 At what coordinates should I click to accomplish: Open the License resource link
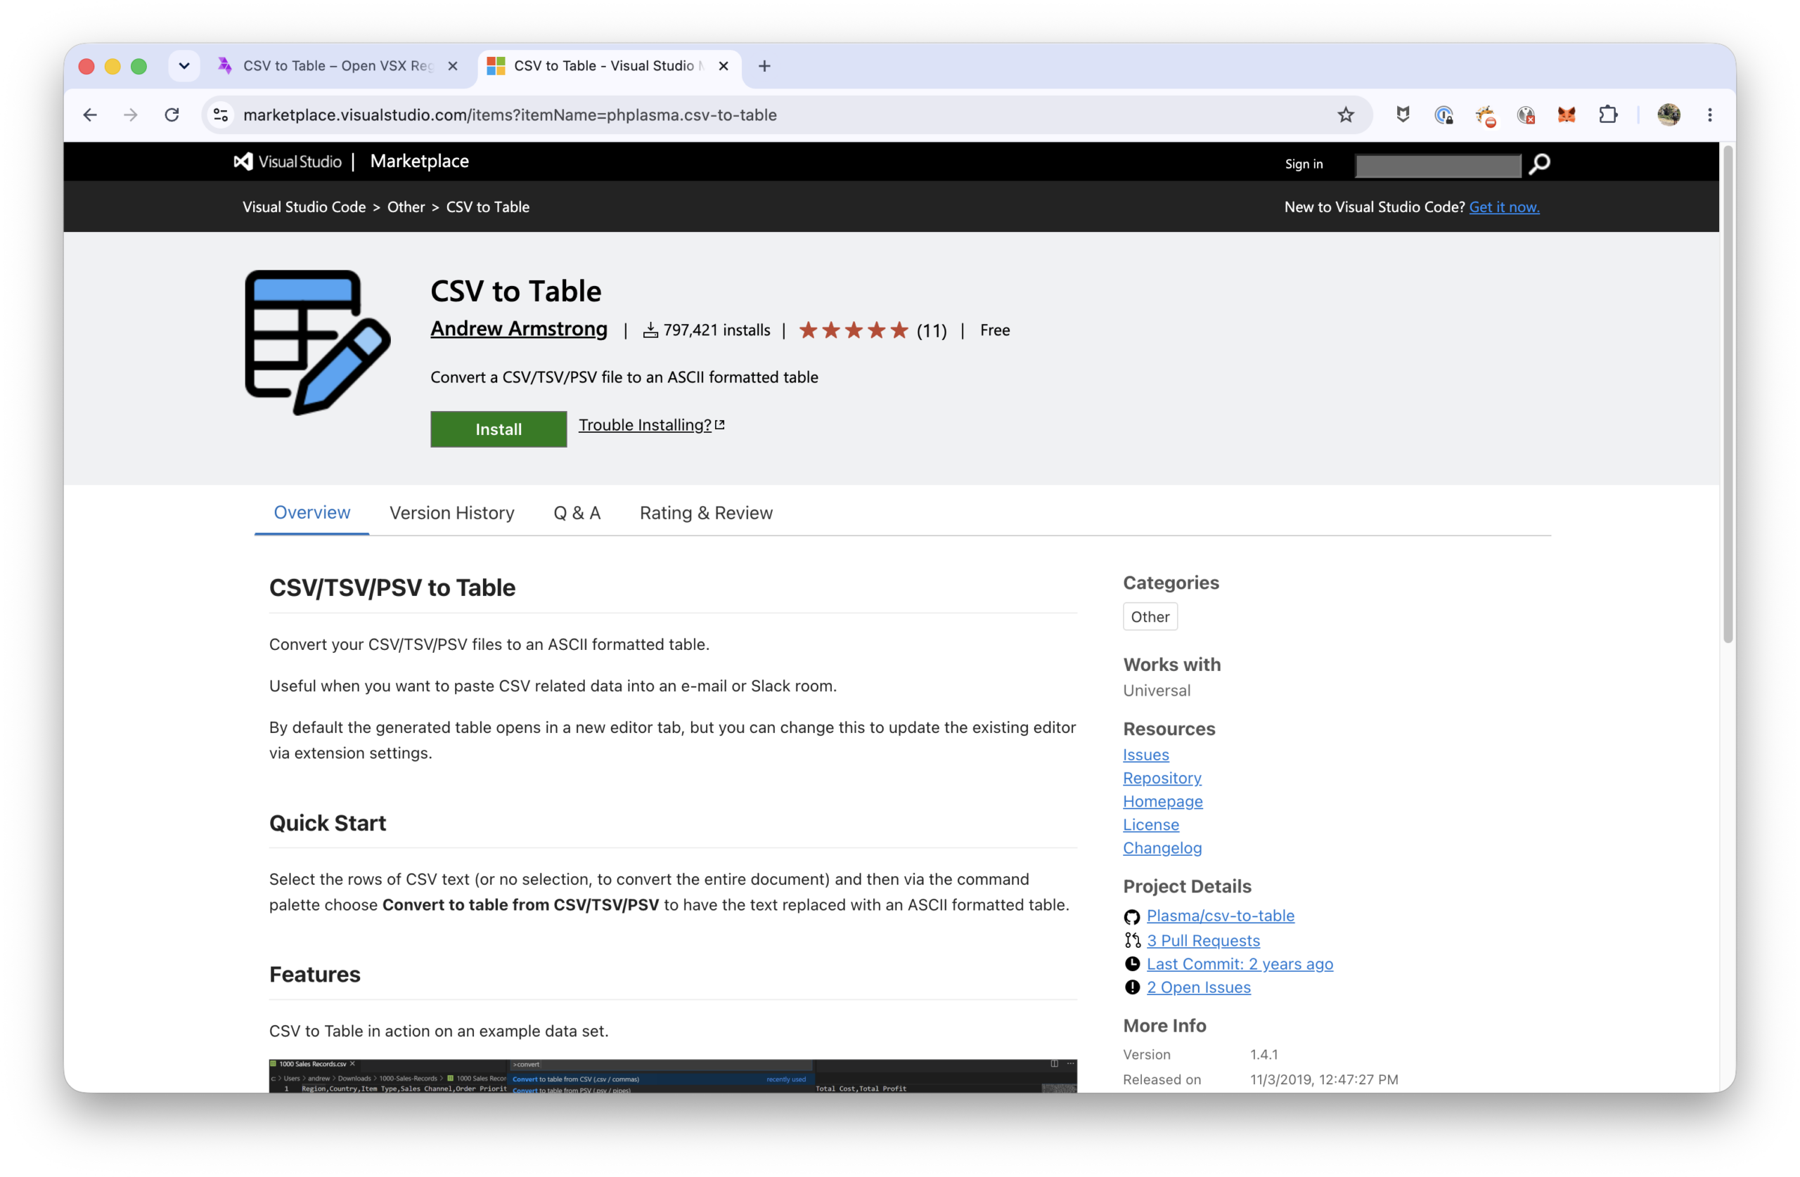[1150, 825]
